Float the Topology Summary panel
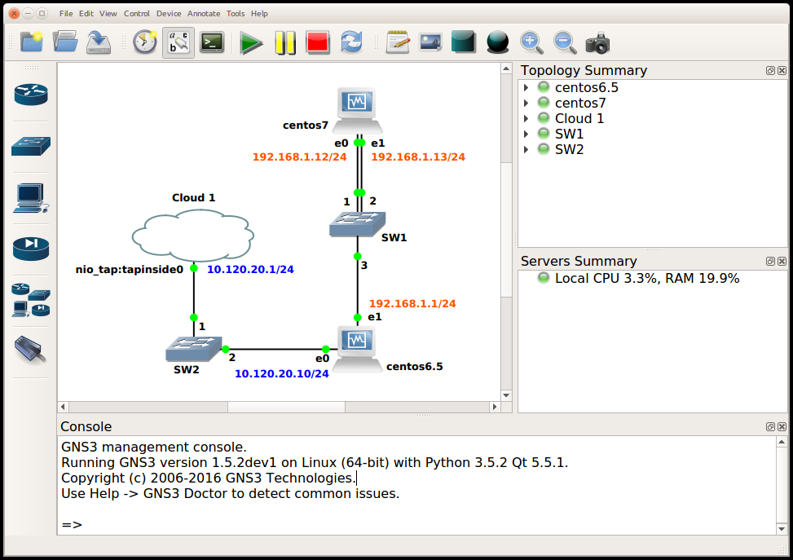Screen dimensions: 793x560 [770, 71]
